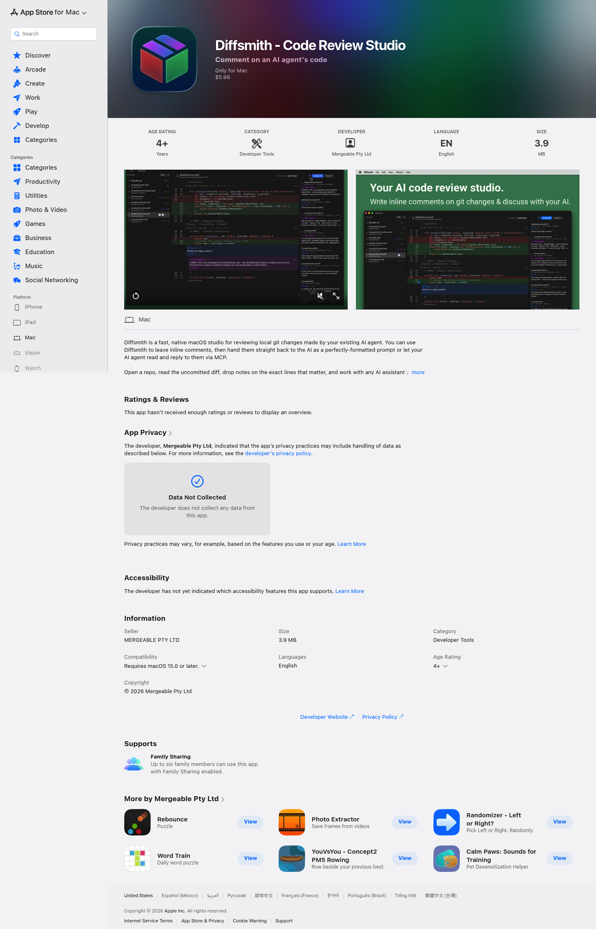Open YouVsYou rowing app icon
Image resolution: width=596 pixels, height=929 pixels.
point(292,859)
